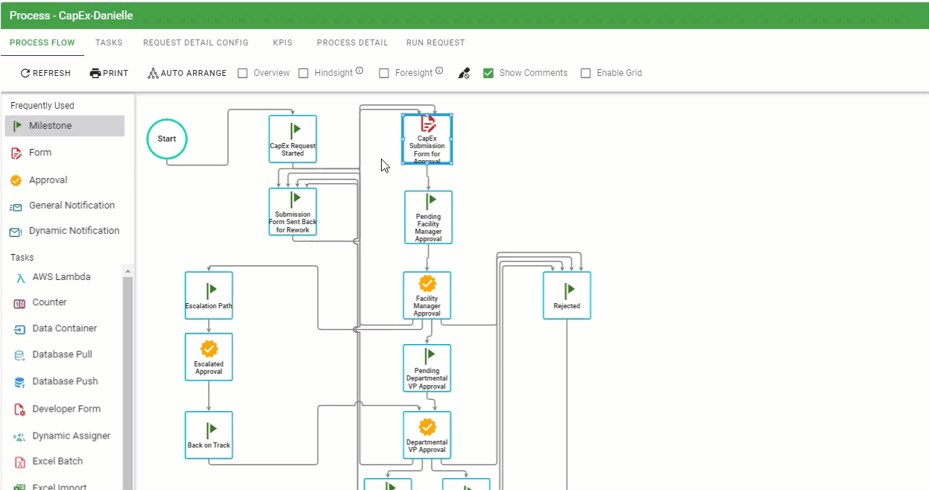Image resolution: width=929 pixels, height=490 pixels.
Task: Uncheck the Show Comments checkbox
Action: click(x=489, y=73)
